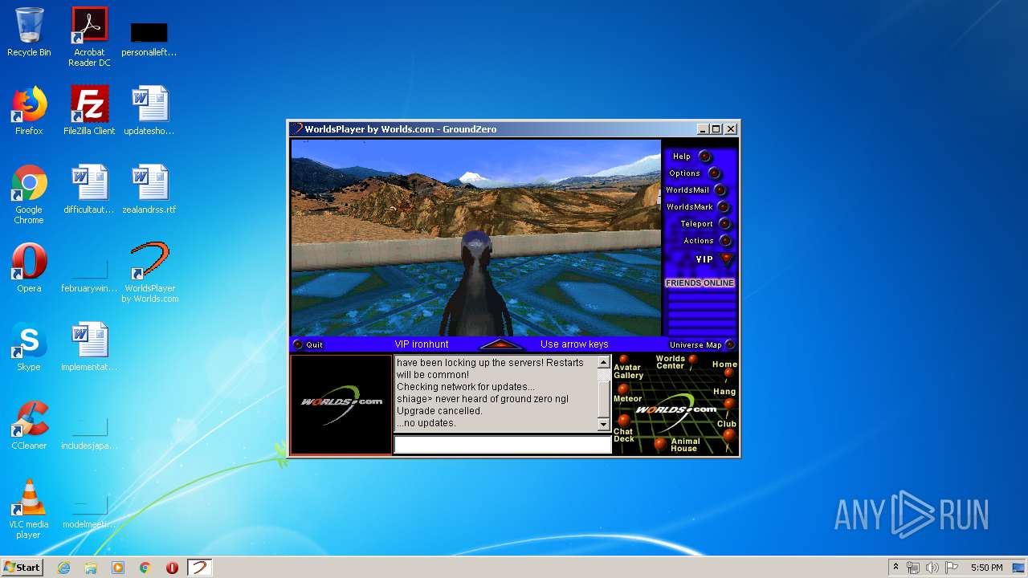Viewport: 1028px width, 578px height.
Task: Select the personalleft desktop file
Action: [149, 39]
